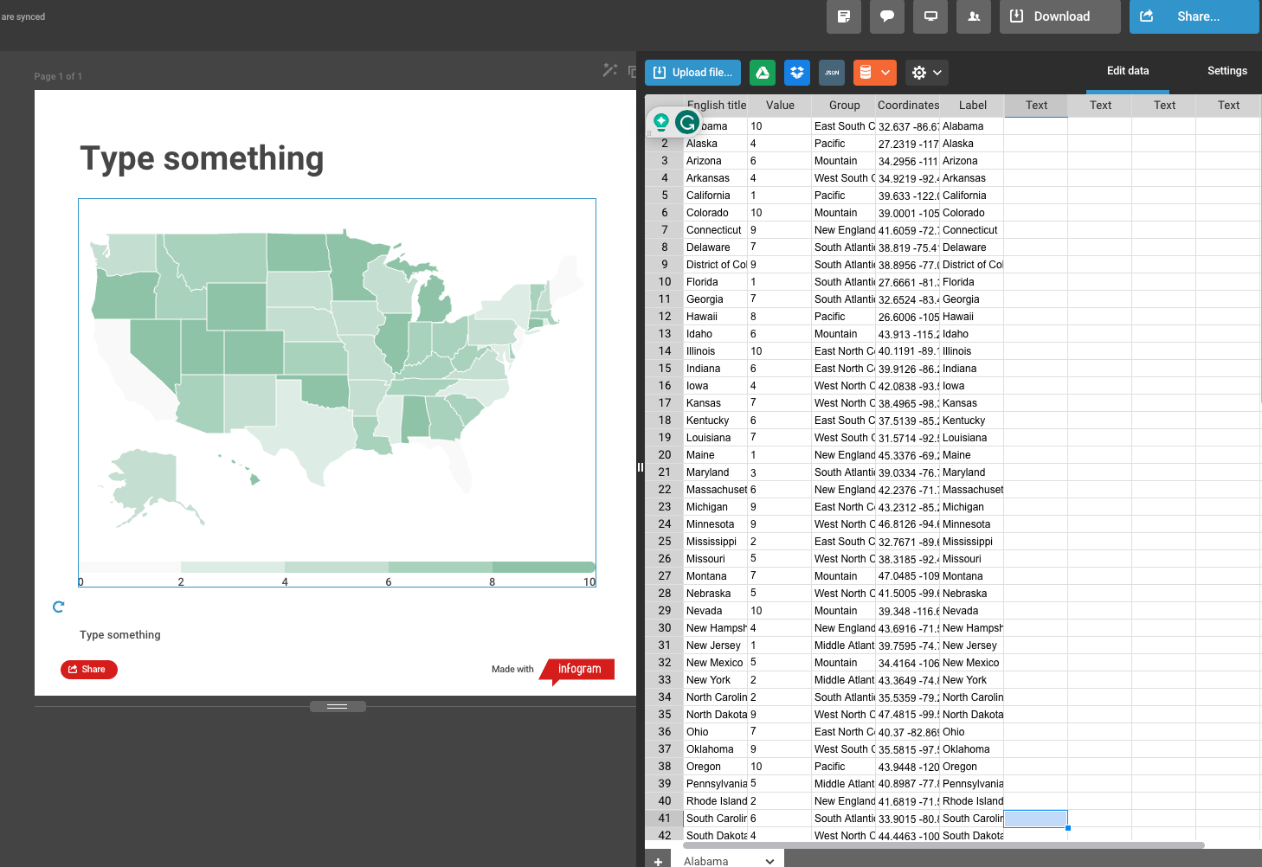Expand the database import chevron
This screenshot has width=1262, height=867.
pos(885,73)
